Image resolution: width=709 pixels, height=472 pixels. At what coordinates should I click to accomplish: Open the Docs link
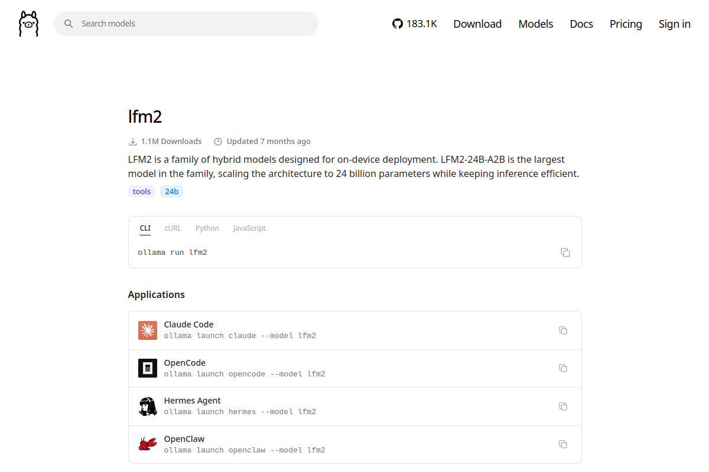click(x=581, y=24)
